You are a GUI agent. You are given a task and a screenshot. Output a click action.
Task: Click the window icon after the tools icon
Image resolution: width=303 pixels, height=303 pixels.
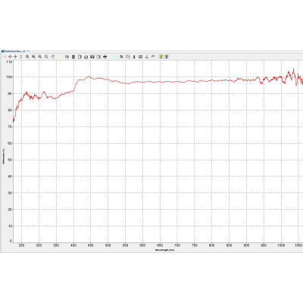[x=128, y=57]
